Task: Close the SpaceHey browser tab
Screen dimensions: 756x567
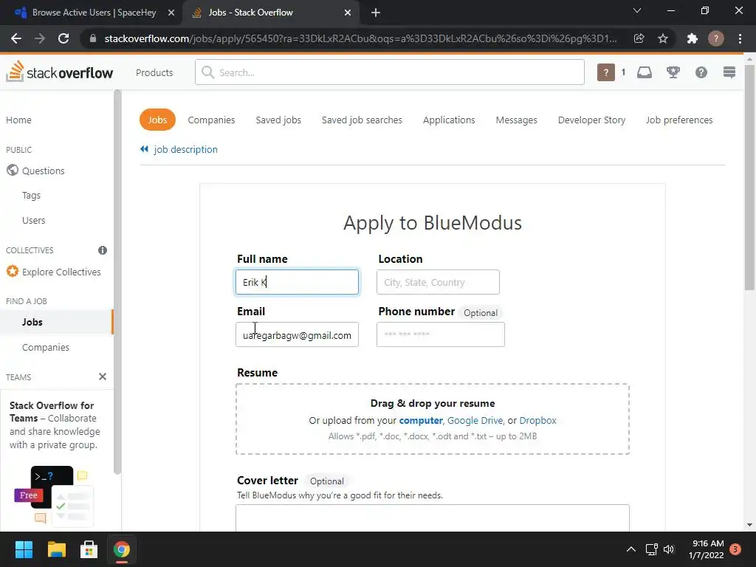Action: click(x=171, y=13)
